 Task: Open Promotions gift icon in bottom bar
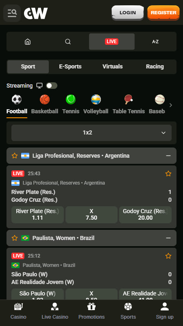click(91, 311)
